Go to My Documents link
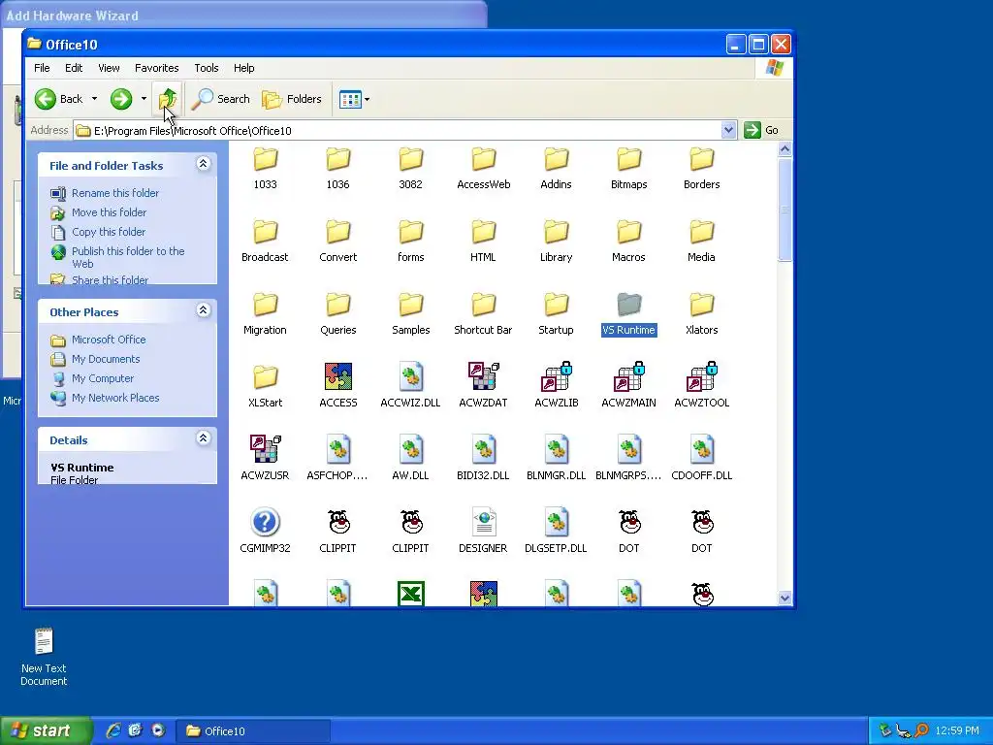This screenshot has height=745, width=993. point(105,359)
